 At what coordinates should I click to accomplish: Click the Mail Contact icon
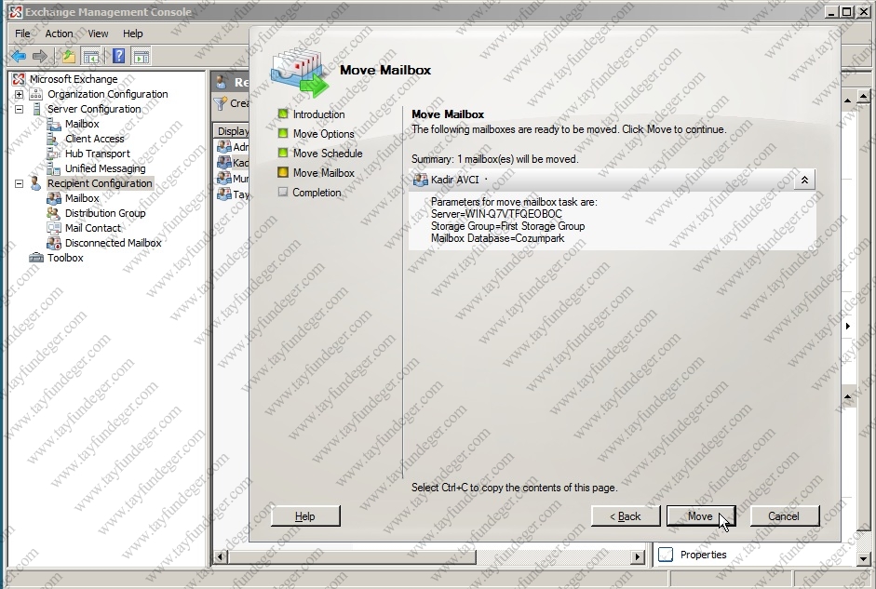[x=54, y=228]
